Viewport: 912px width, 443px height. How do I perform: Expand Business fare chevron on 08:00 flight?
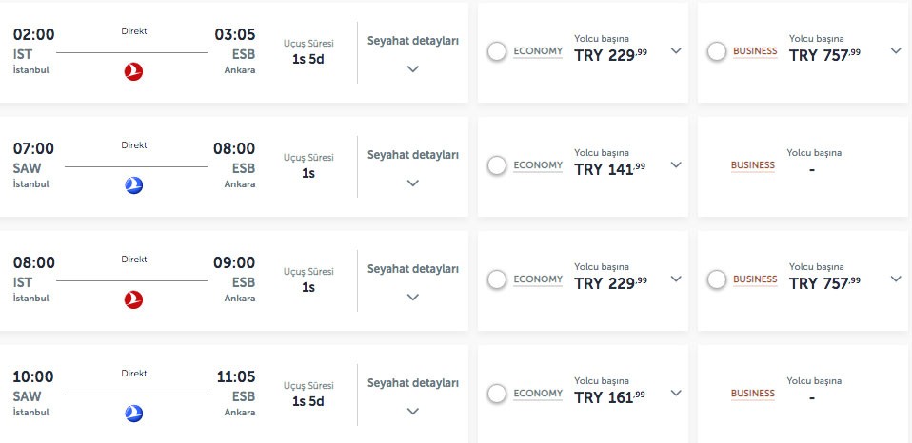[x=896, y=279]
